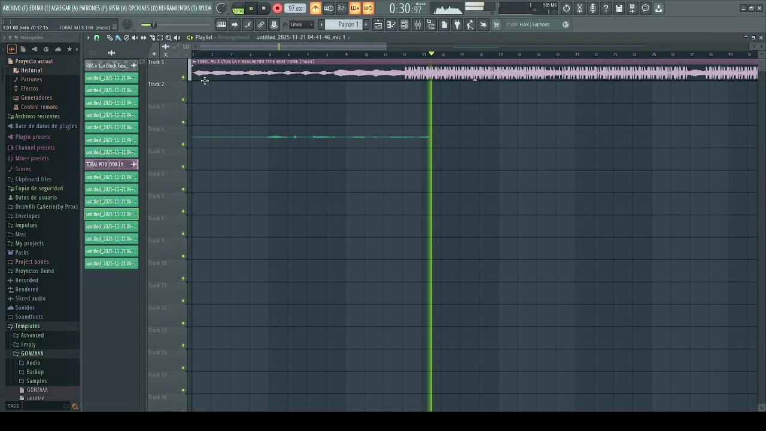Toggle the playlist magnet snap icon
Screen dimensions: 766x431
click(97, 38)
